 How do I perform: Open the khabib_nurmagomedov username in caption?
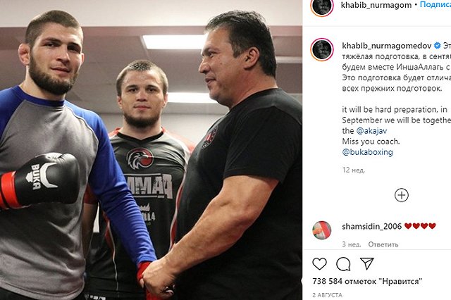[387, 46]
